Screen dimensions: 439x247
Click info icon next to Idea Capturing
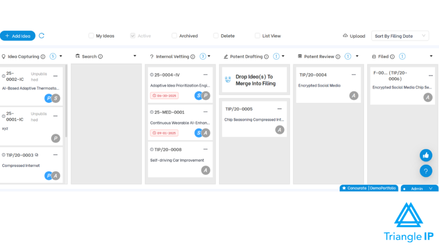tap(43, 57)
